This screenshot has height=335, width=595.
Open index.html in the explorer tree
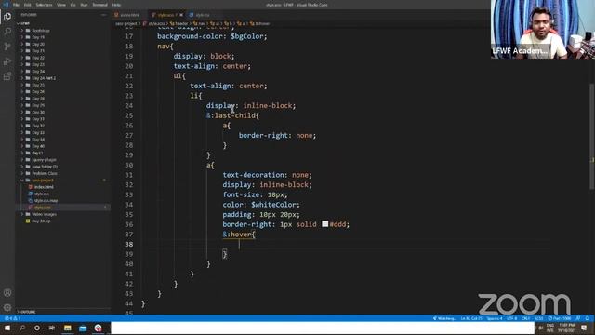pyautogui.click(x=44, y=187)
